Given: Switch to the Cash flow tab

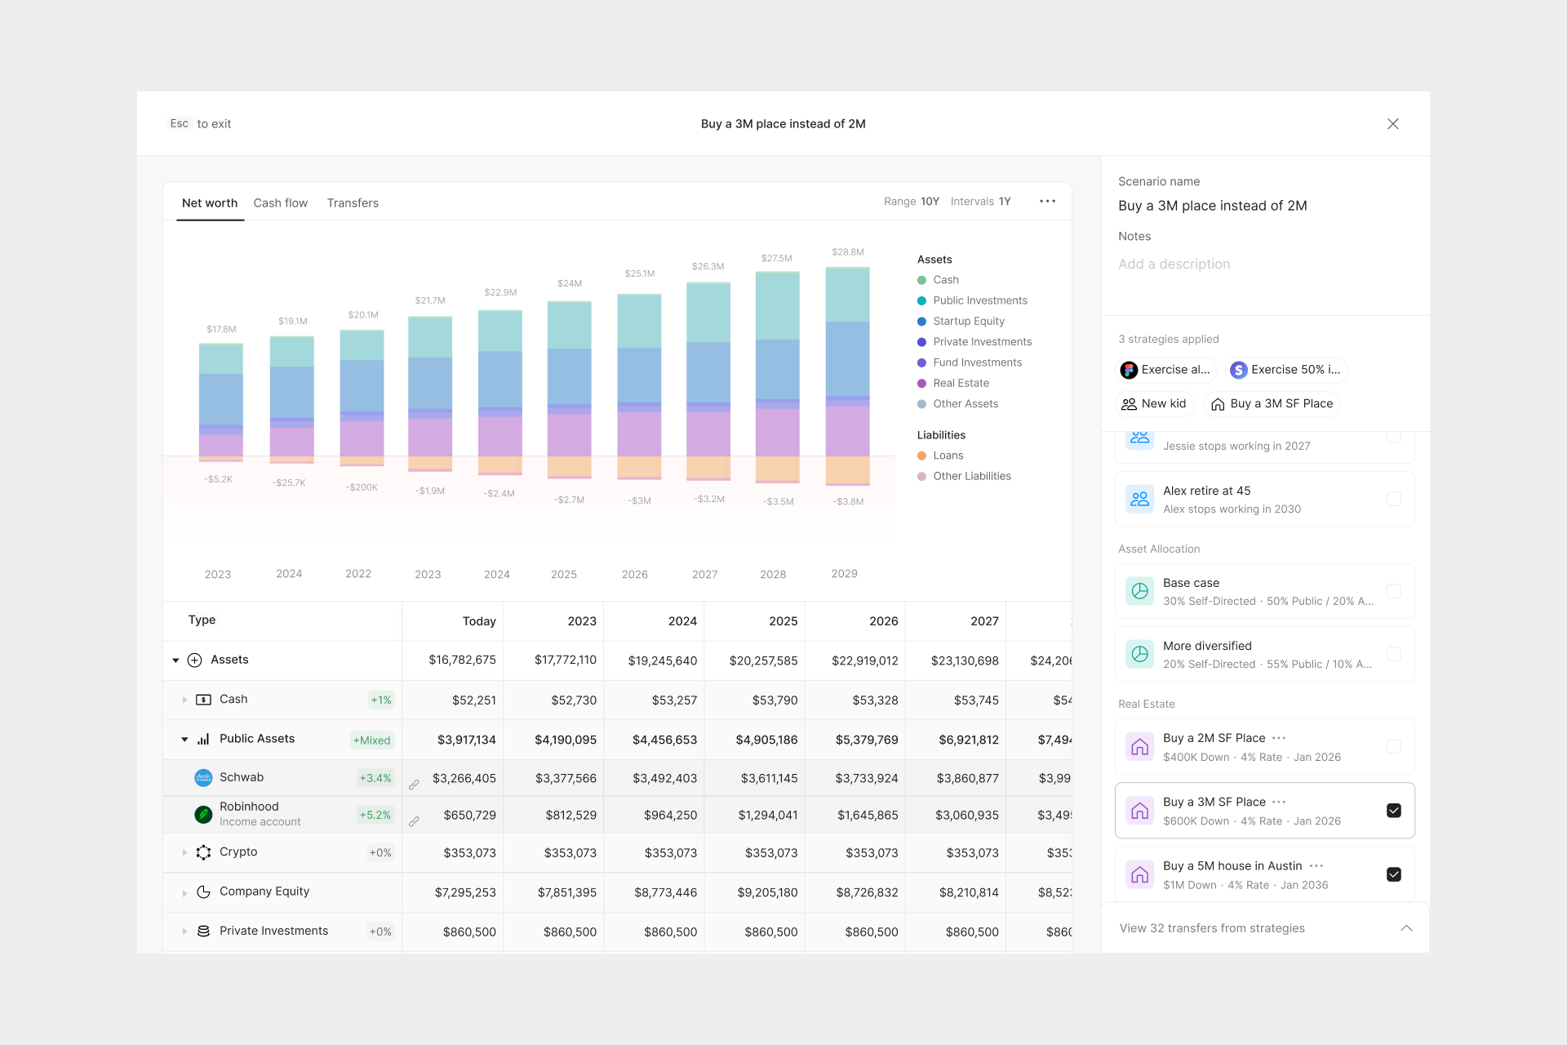Looking at the screenshot, I should (281, 203).
